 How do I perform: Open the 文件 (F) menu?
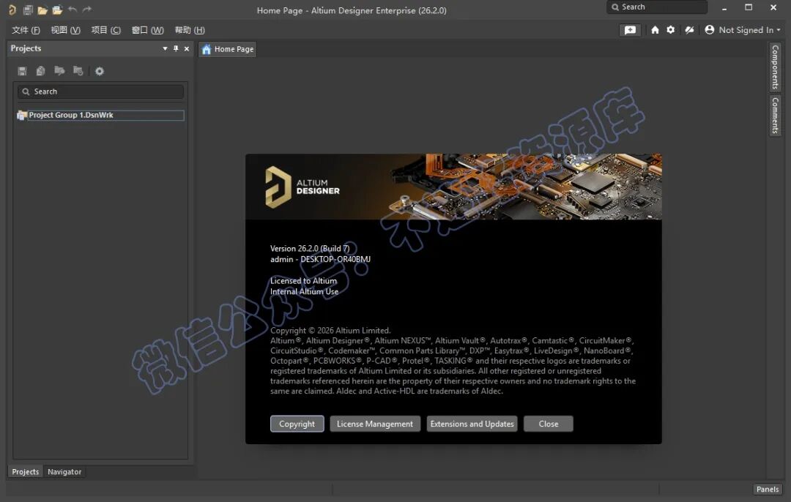pos(26,30)
